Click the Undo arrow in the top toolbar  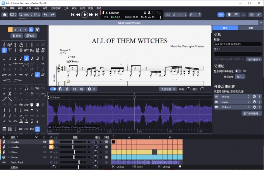[x=45, y=15]
